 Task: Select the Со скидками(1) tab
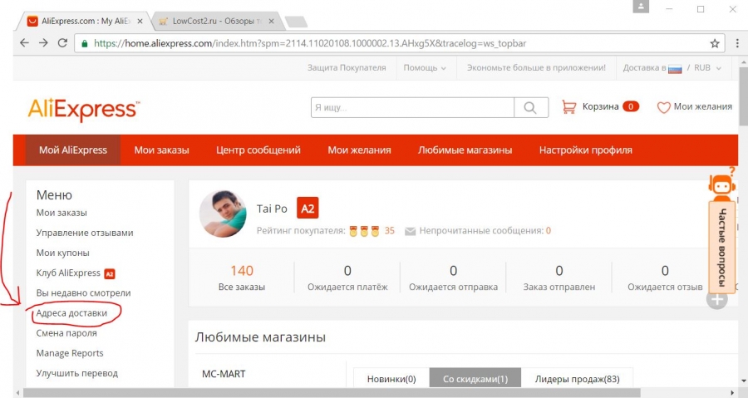[x=475, y=379]
